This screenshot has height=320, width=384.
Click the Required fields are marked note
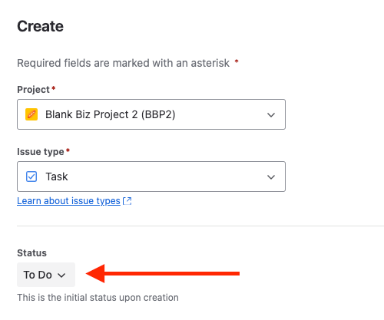pos(123,63)
